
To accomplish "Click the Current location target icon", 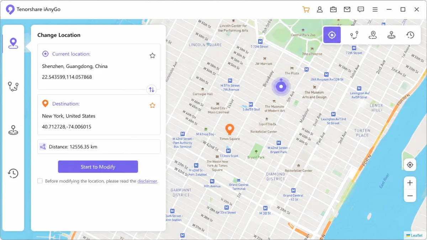I will point(45,54).
